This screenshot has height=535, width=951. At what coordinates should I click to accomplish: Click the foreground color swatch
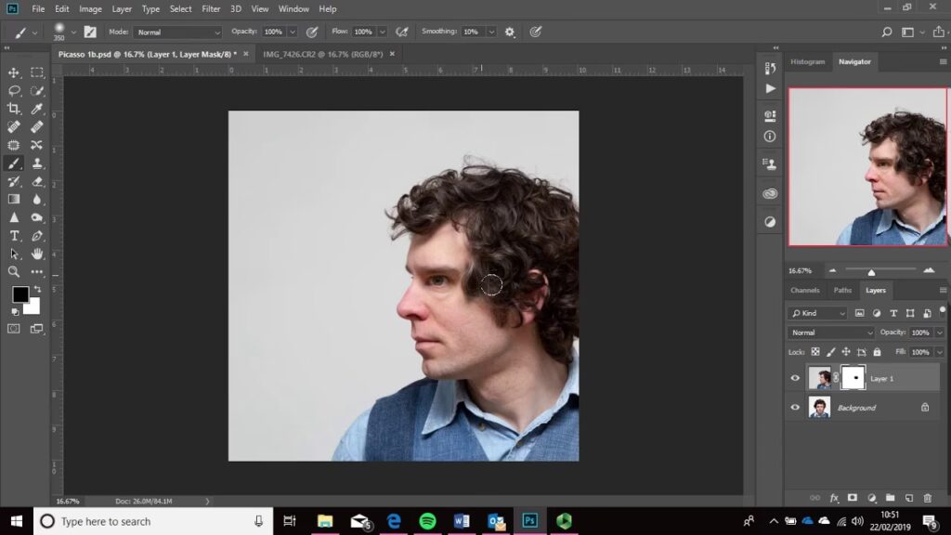point(20,294)
